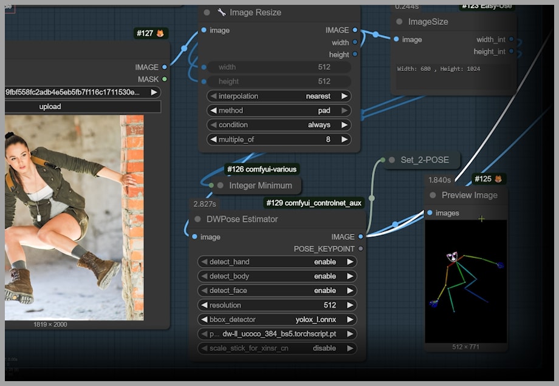The image size is (559, 386).
Task: Collapse the DWPose Estimator node via its dot
Action: [197, 219]
